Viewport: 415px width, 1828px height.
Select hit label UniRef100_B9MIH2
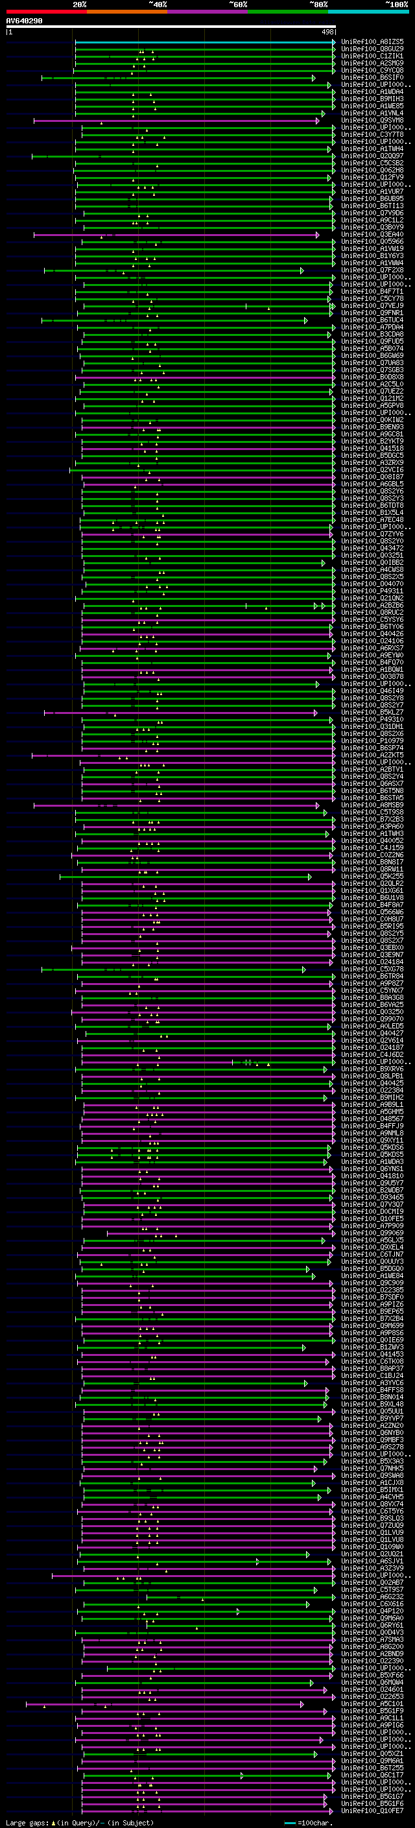pos(372,1098)
